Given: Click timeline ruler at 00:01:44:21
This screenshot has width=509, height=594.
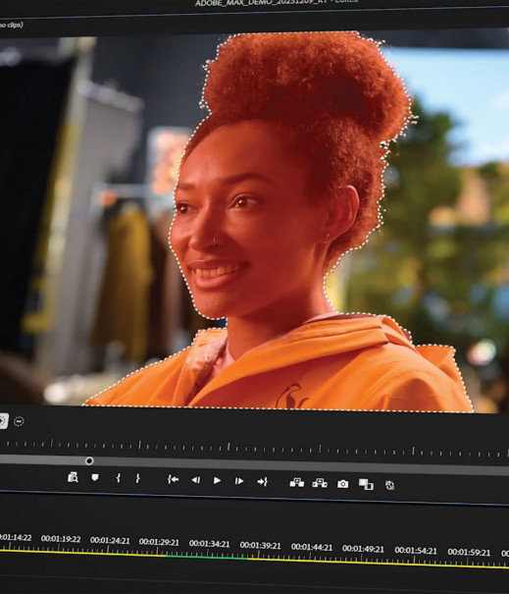Looking at the screenshot, I should coord(312,547).
